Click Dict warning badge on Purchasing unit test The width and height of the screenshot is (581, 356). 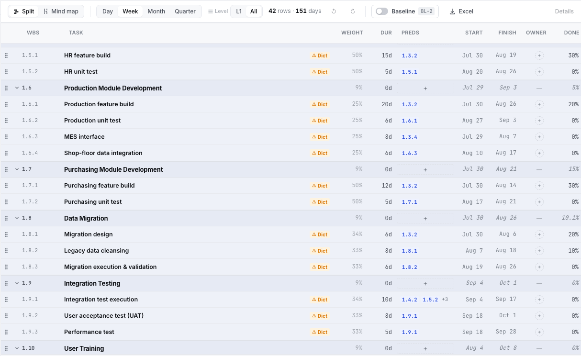(x=320, y=202)
